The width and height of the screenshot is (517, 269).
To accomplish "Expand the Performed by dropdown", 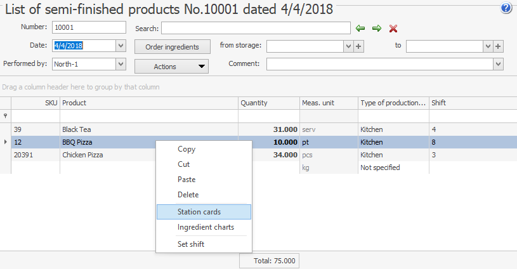I will tap(121, 64).
